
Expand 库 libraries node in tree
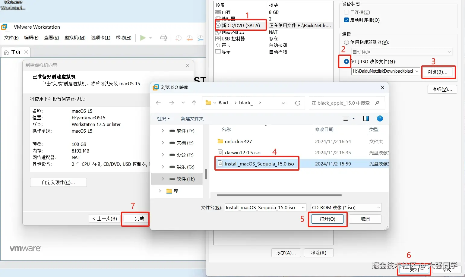coord(160,191)
